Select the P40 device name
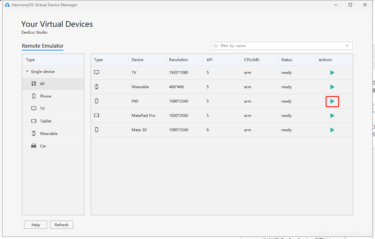 135,101
